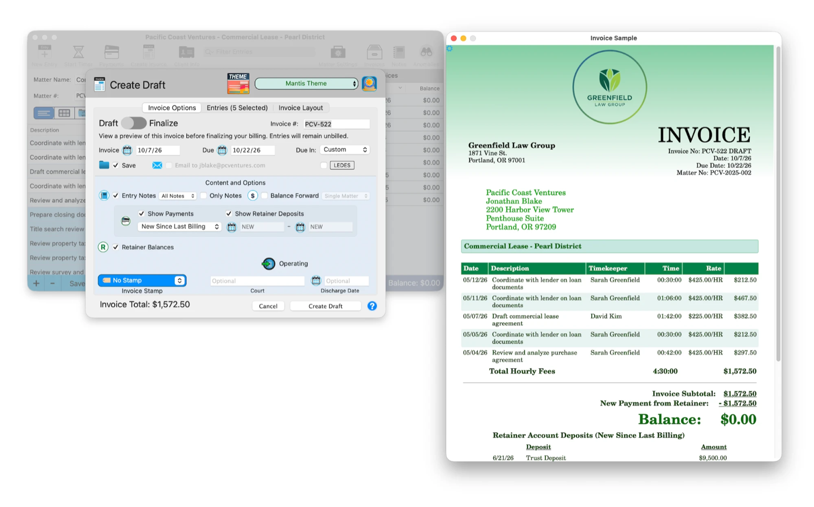Click the Create Invoice toolbar icon
The width and height of the screenshot is (814, 507).
click(149, 52)
